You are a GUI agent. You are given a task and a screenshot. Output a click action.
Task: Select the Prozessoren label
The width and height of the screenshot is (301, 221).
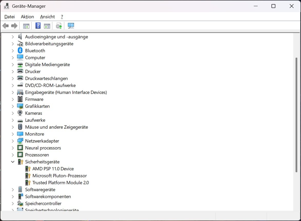pyautogui.click(x=37, y=155)
